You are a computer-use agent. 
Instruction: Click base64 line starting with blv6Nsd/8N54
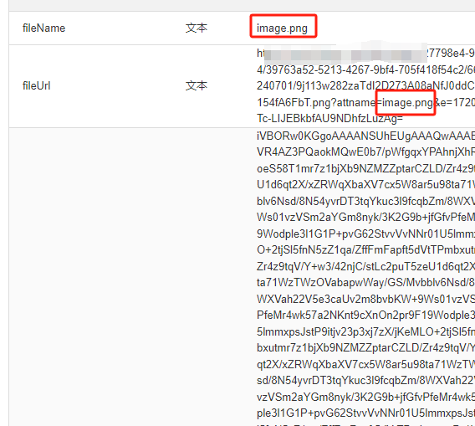[365, 202]
